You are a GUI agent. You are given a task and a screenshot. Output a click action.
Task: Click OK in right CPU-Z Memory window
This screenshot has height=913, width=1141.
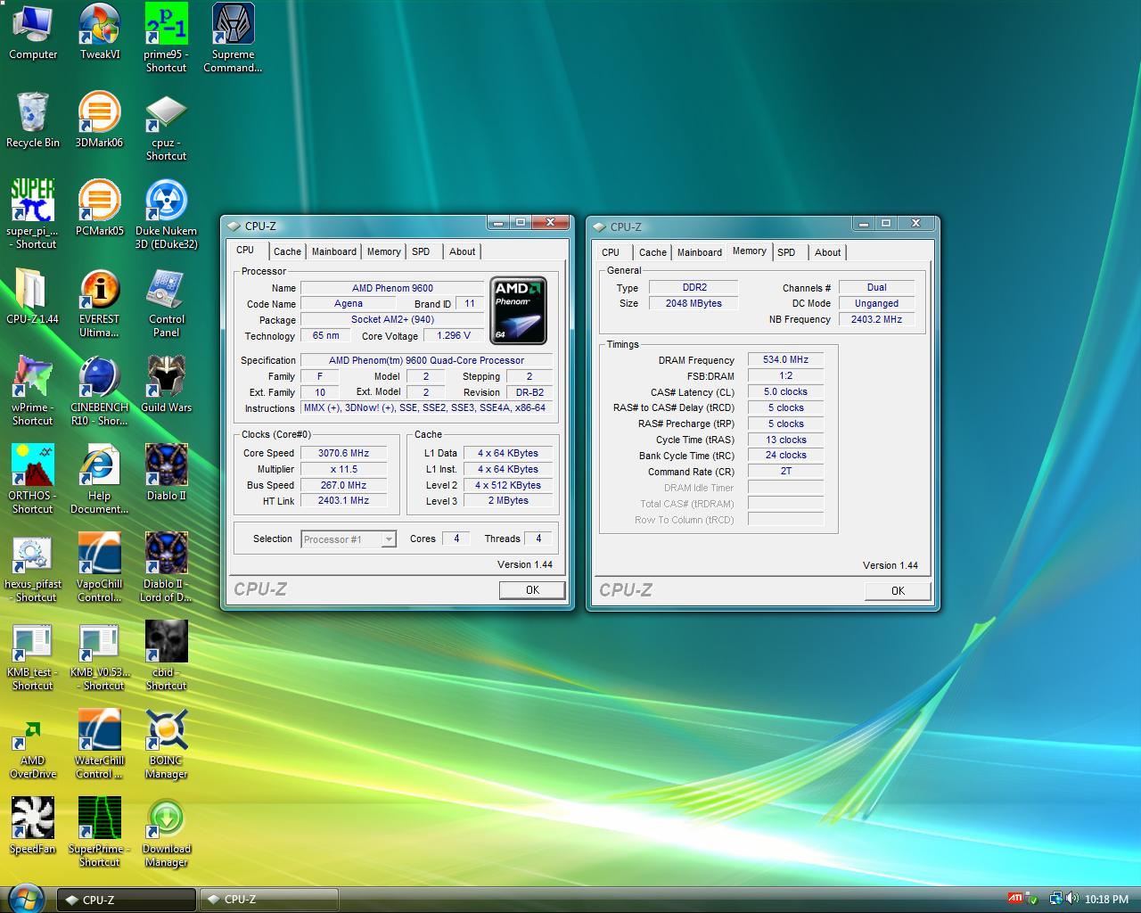click(898, 590)
